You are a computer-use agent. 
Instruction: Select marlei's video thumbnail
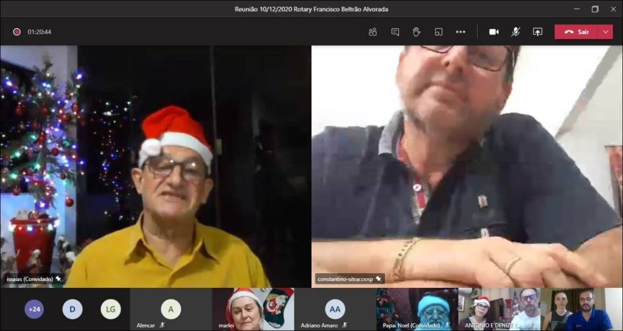pos(253,309)
